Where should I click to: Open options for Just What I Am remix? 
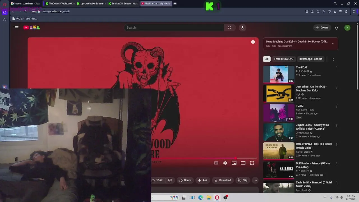click(337, 87)
